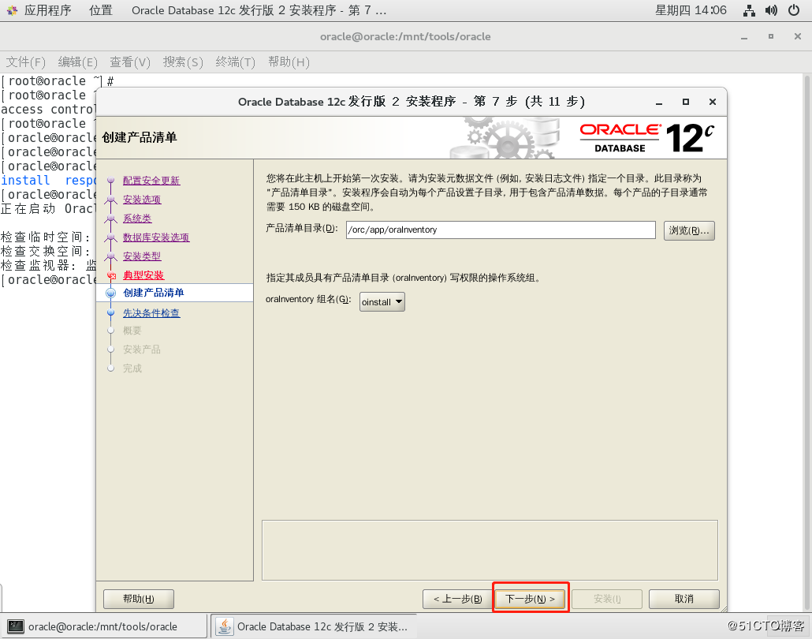Open the terminal 编辑(E) menu
Image resolution: width=812 pixels, height=639 pixels.
coord(78,62)
